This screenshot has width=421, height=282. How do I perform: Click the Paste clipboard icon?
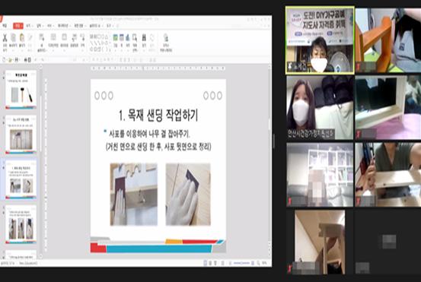click(x=22, y=38)
